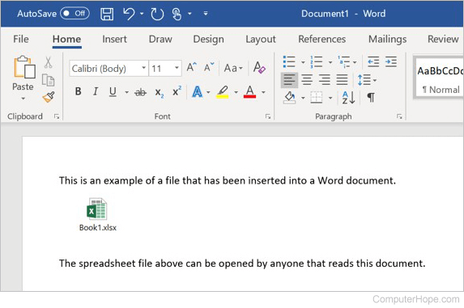The width and height of the screenshot is (464, 308).
Task: Click the Copy icon
Action: (x=49, y=80)
